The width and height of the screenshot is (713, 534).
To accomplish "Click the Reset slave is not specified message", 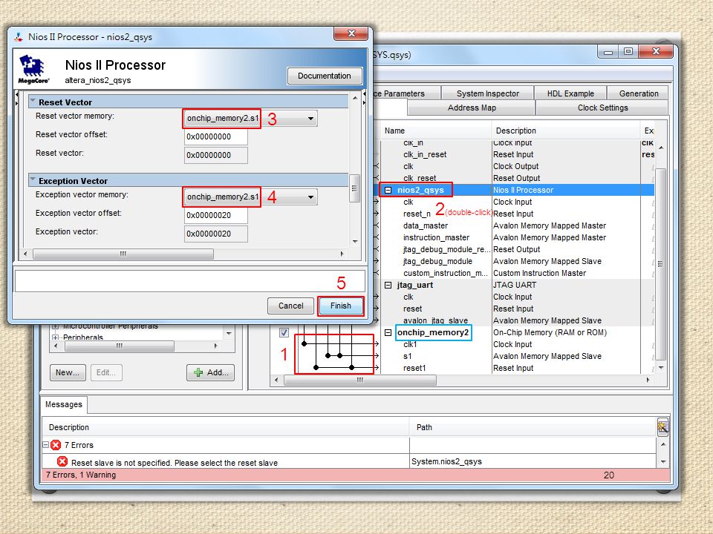I will 175,463.
